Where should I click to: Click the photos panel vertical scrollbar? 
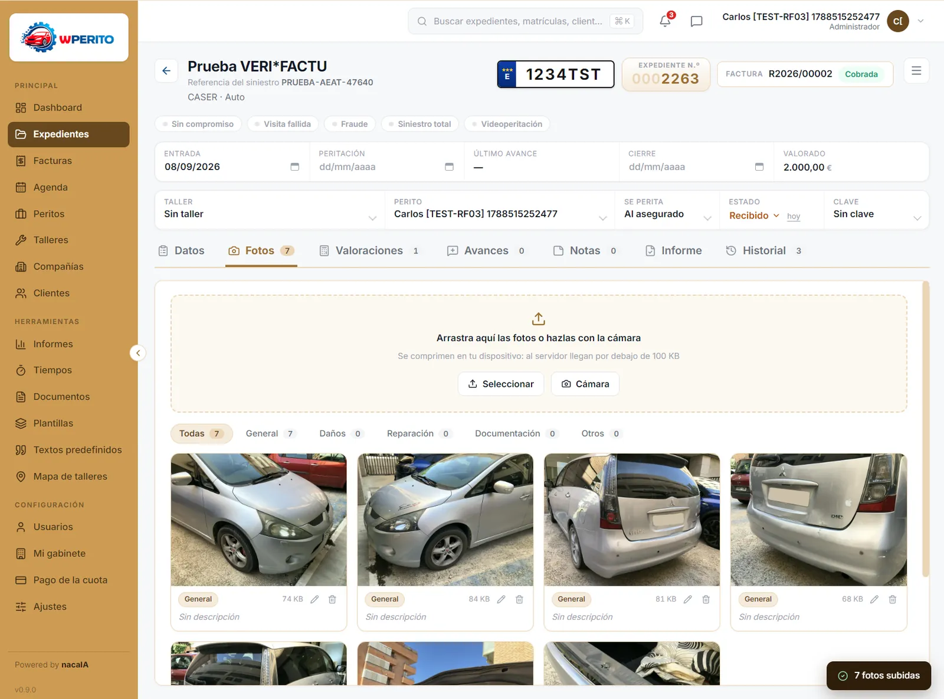click(x=926, y=429)
